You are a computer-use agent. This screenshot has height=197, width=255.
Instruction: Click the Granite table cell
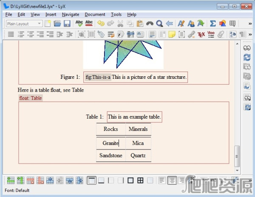(x=110, y=143)
